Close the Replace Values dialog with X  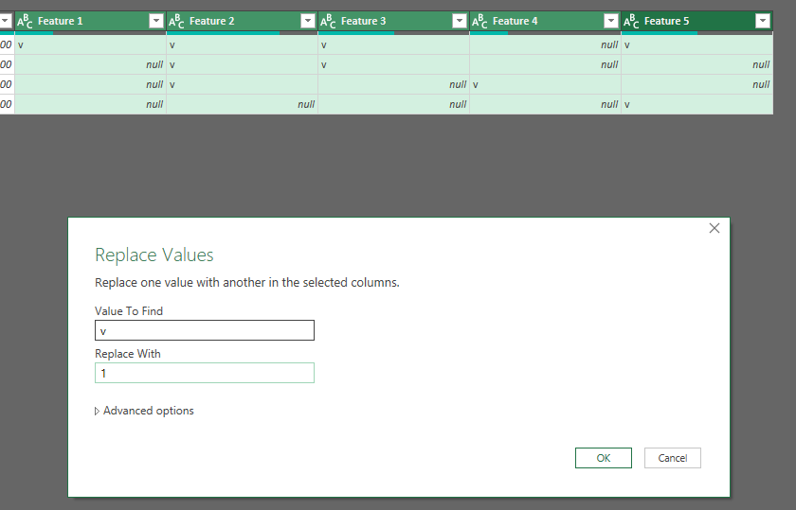pos(715,228)
